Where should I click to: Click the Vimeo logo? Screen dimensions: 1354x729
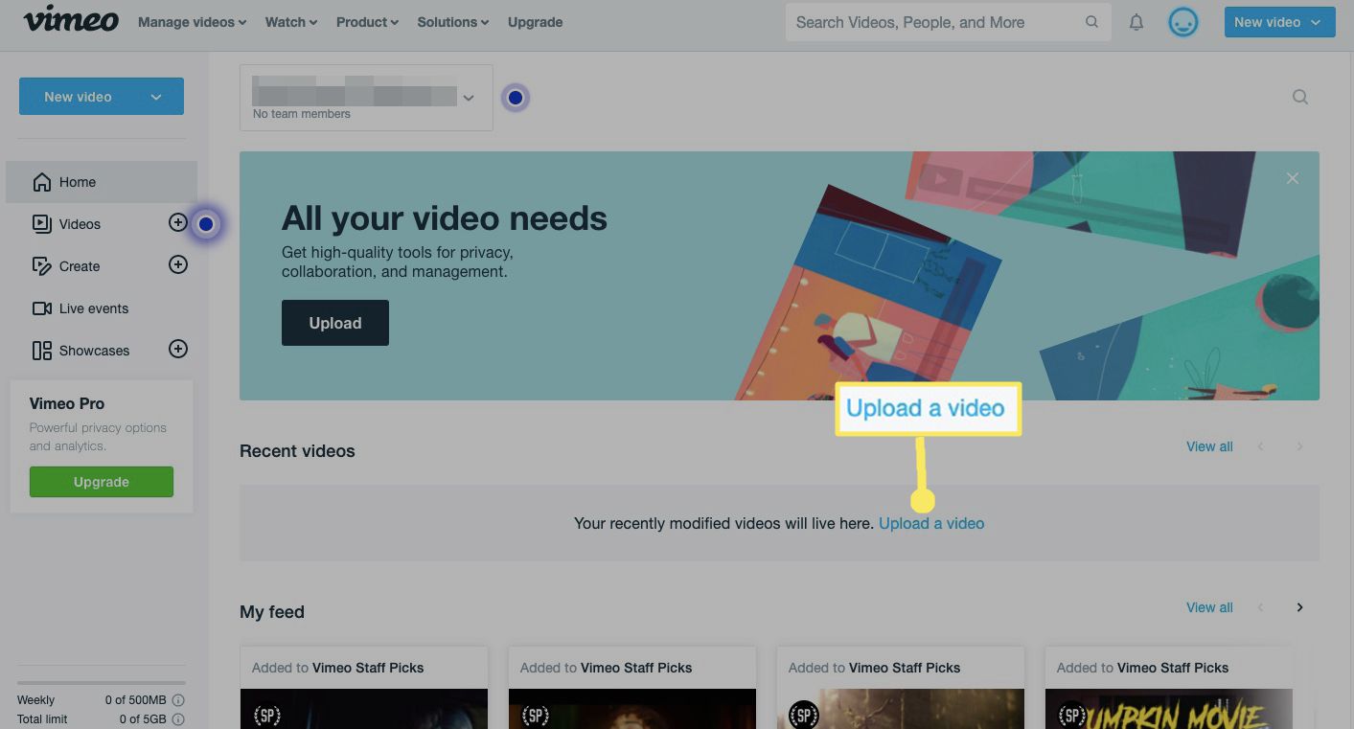[x=71, y=20]
